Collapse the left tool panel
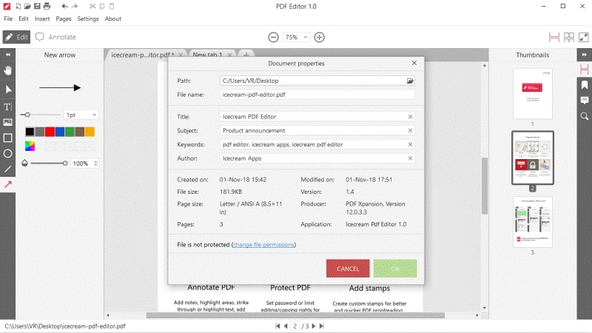Image resolution: width=592 pixels, height=333 pixels. pyautogui.click(x=7, y=55)
